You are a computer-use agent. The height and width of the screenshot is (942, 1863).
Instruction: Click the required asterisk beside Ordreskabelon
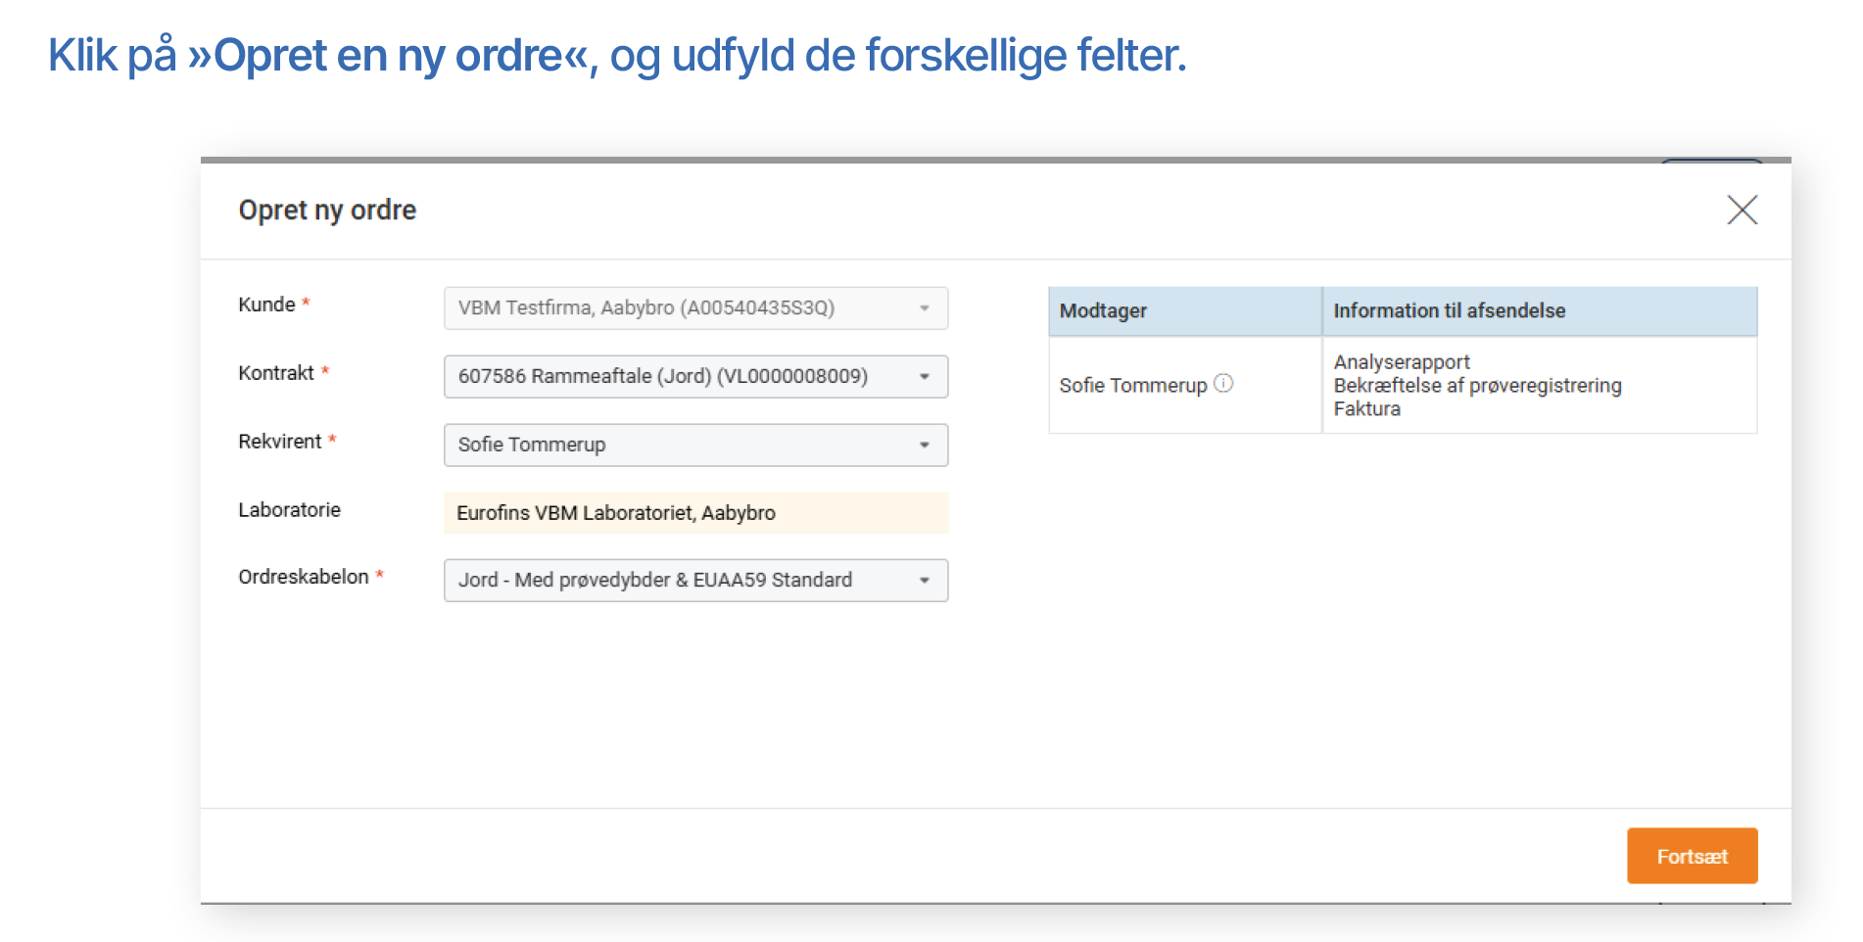[379, 576]
